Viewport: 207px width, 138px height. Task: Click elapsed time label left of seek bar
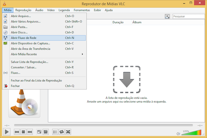click(x=7, y=125)
